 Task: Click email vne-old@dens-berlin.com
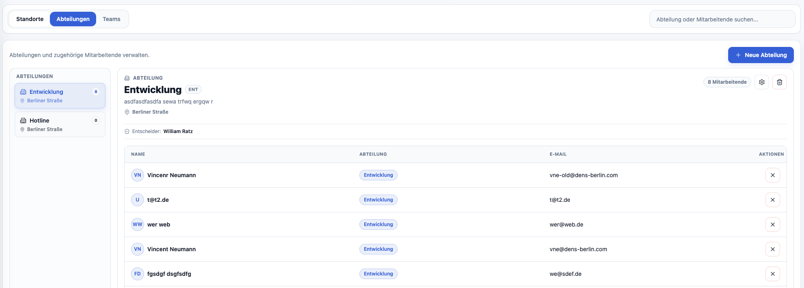pyautogui.click(x=584, y=175)
